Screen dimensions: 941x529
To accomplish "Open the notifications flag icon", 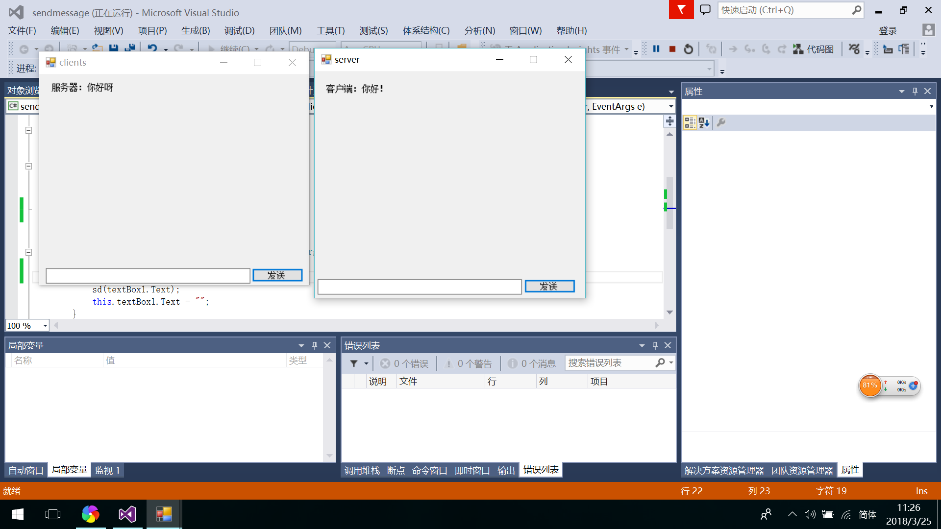I will [681, 10].
